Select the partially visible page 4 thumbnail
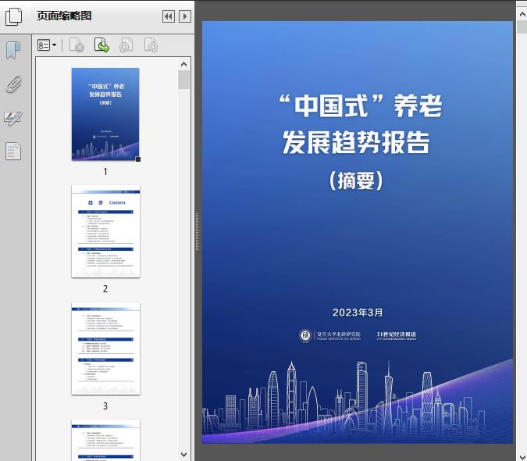The height and width of the screenshot is (461, 527). point(105,440)
